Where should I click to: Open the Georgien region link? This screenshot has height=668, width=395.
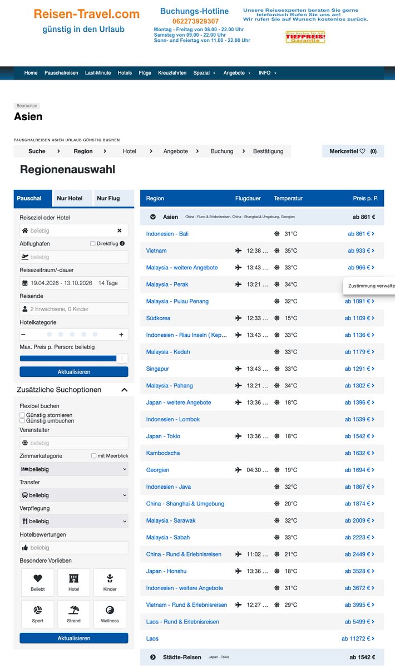point(157,470)
